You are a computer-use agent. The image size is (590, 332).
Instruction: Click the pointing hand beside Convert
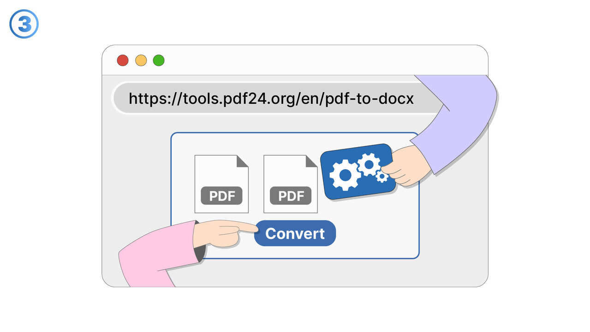point(221,232)
